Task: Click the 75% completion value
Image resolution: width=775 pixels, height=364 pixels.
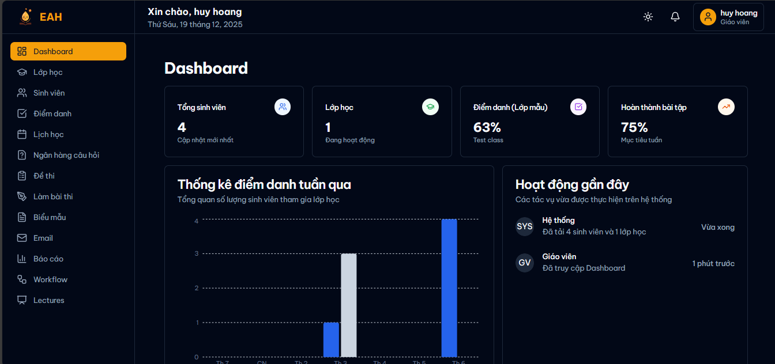Action: (x=634, y=127)
